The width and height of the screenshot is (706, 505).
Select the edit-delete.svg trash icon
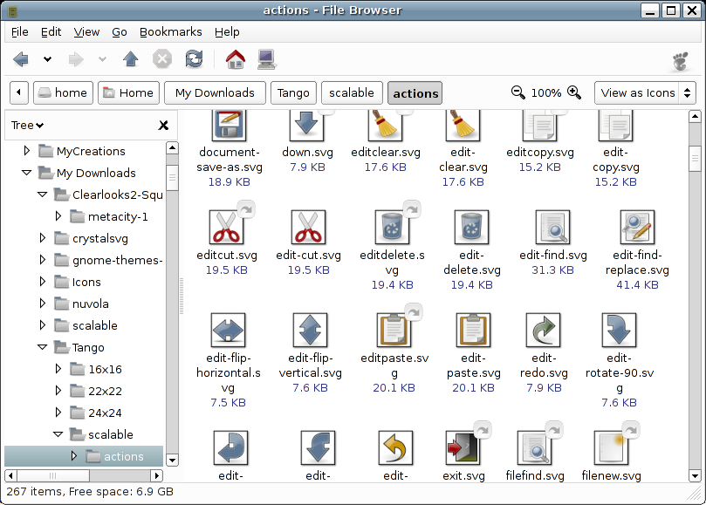pos(471,228)
